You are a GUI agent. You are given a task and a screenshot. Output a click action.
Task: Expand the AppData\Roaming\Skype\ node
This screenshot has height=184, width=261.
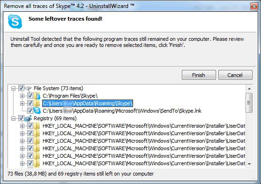[x=22, y=103]
